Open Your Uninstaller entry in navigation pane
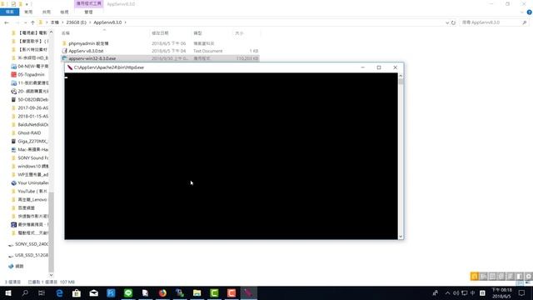The height and width of the screenshot is (300, 533). 33,183
